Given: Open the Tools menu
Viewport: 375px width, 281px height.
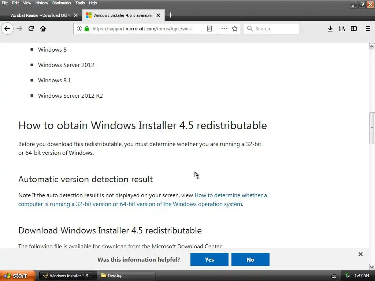Looking at the screenshot, I should [x=80, y=3].
